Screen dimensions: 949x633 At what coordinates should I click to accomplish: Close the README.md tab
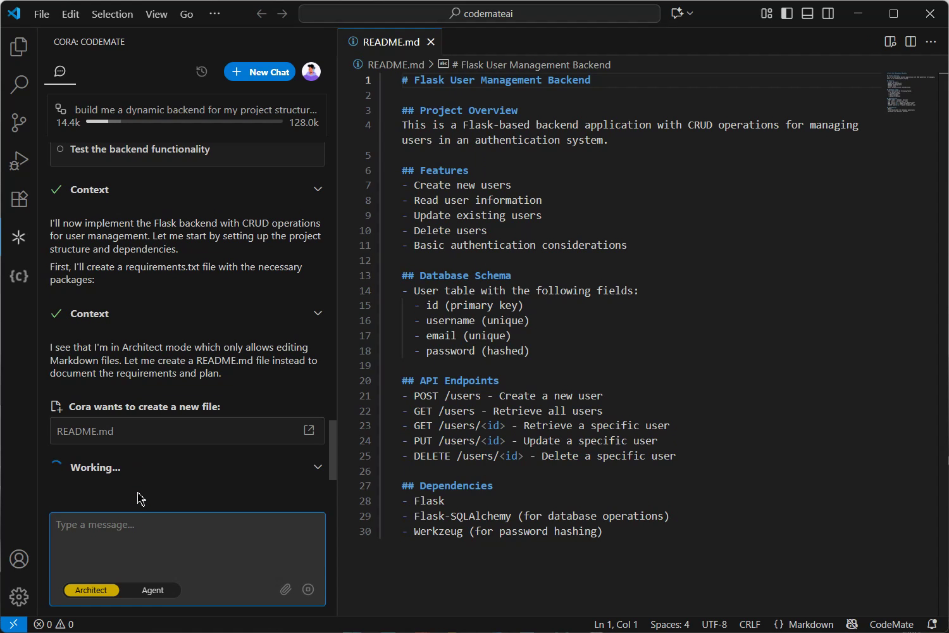(431, 42)
